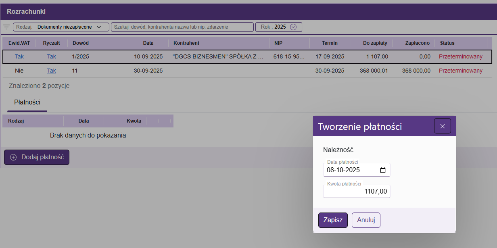Click the Data płatności date field
The width and height of the screenshot is (497, 248).
click(351, 170)
